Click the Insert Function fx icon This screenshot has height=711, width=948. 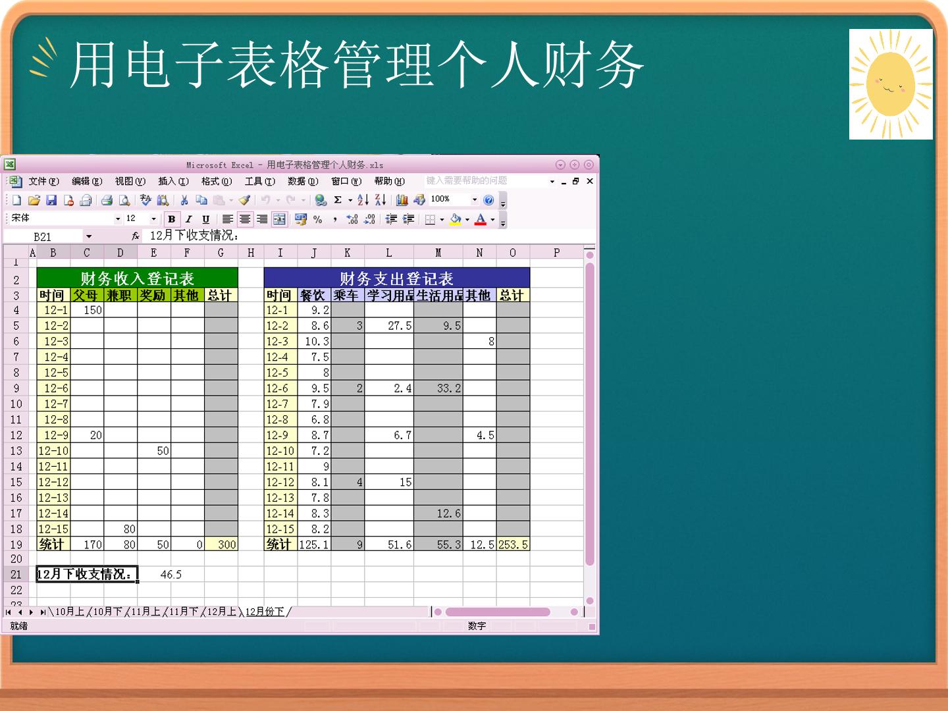[136, 236]
